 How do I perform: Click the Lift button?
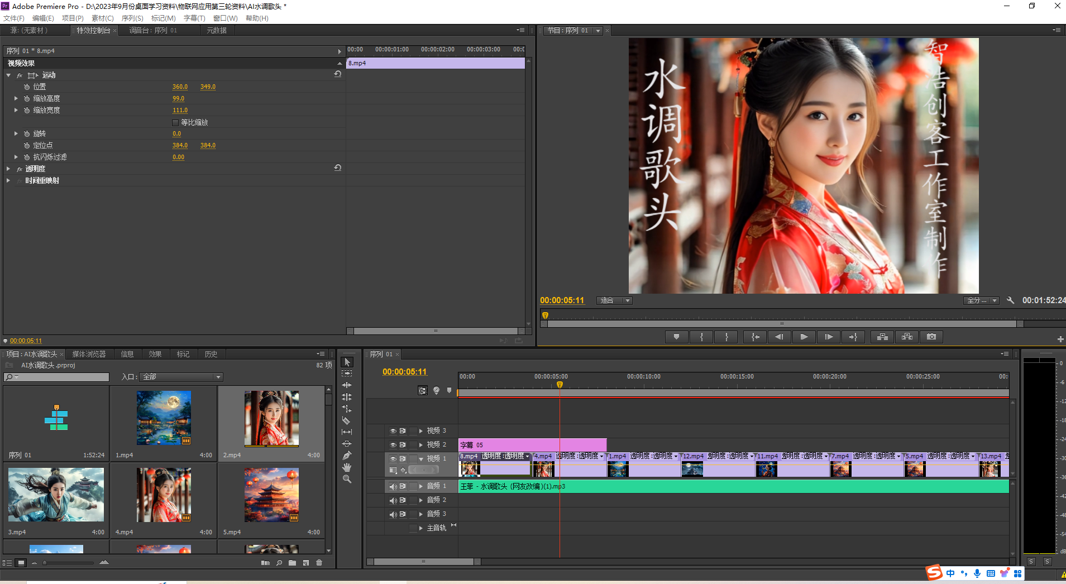click(882, 337)
